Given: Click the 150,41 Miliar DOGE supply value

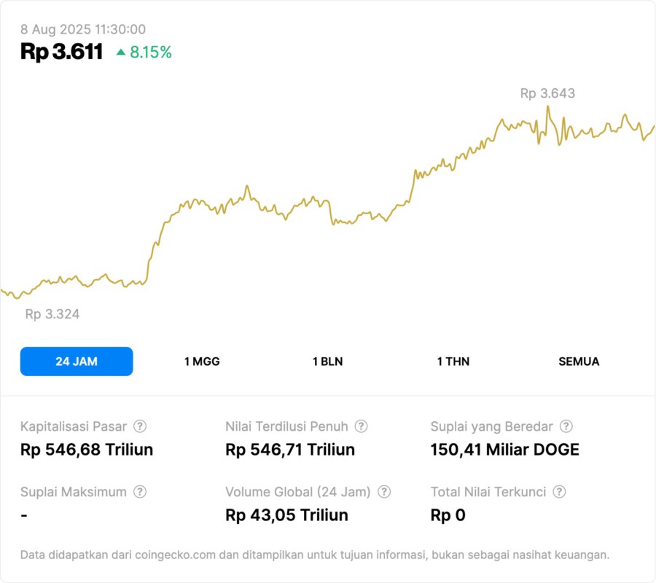Looking at the screenshot, I should coord(505,450).
